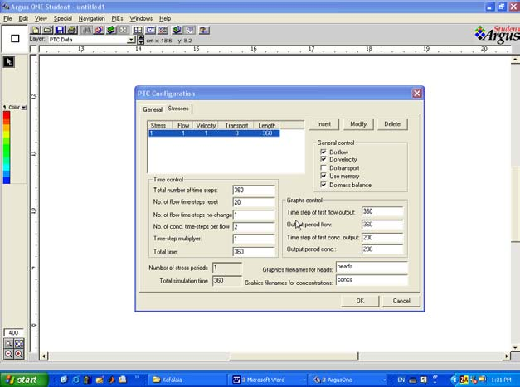The height and width of the screenshot is (387, 520).
Task: Open the Windows start menu
Action: click(x=23, y=380)
